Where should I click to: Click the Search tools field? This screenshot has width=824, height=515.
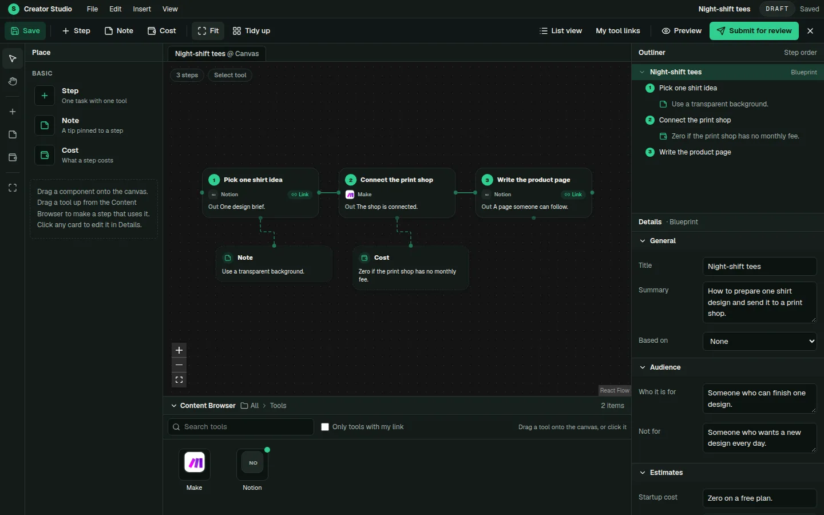point(241,427)
